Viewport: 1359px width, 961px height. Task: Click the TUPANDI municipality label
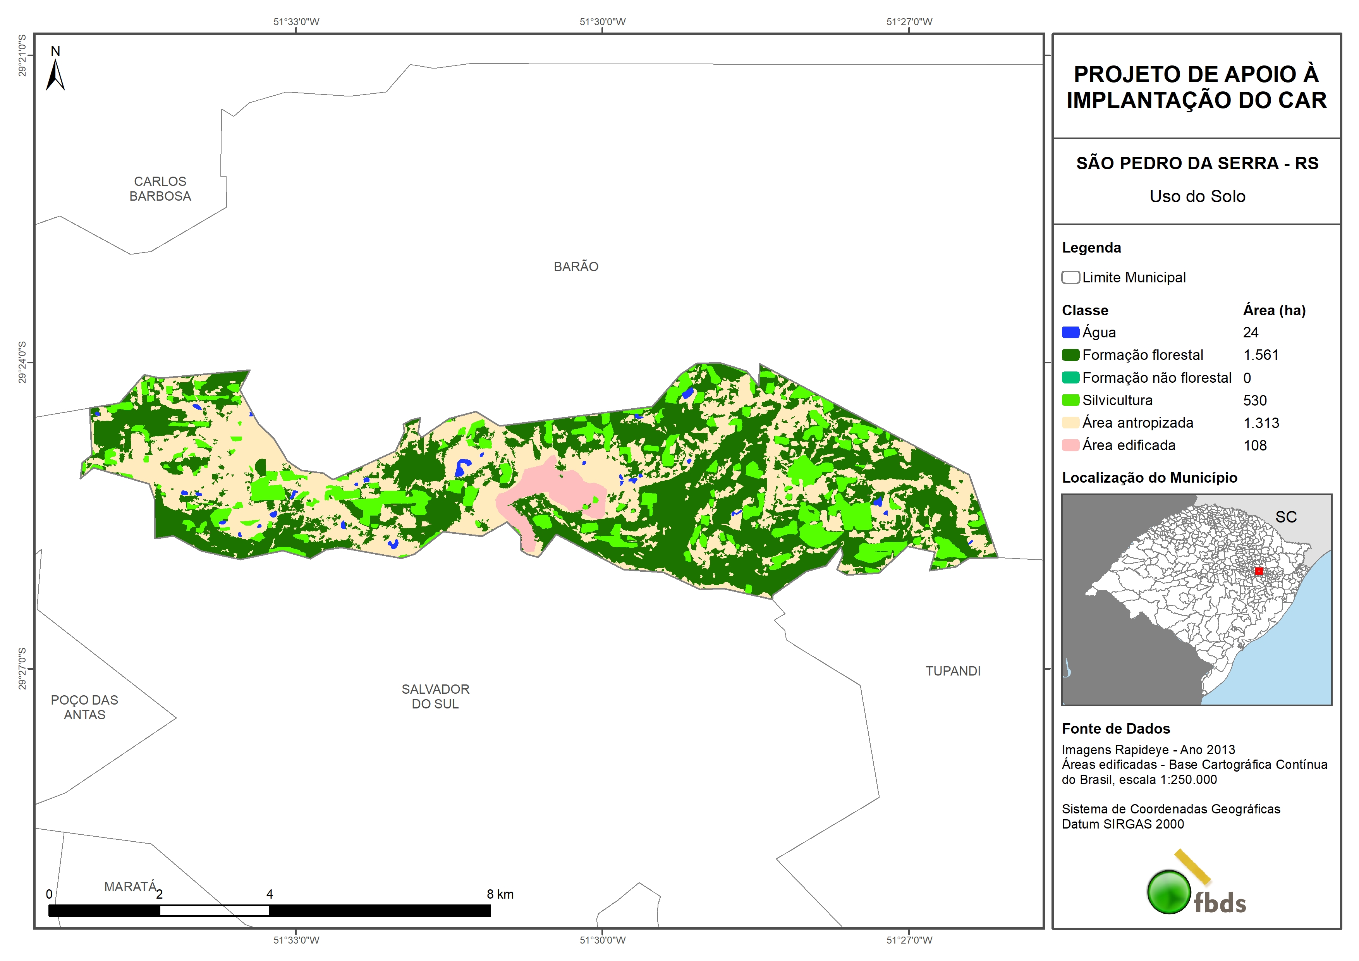coord(953,671)
